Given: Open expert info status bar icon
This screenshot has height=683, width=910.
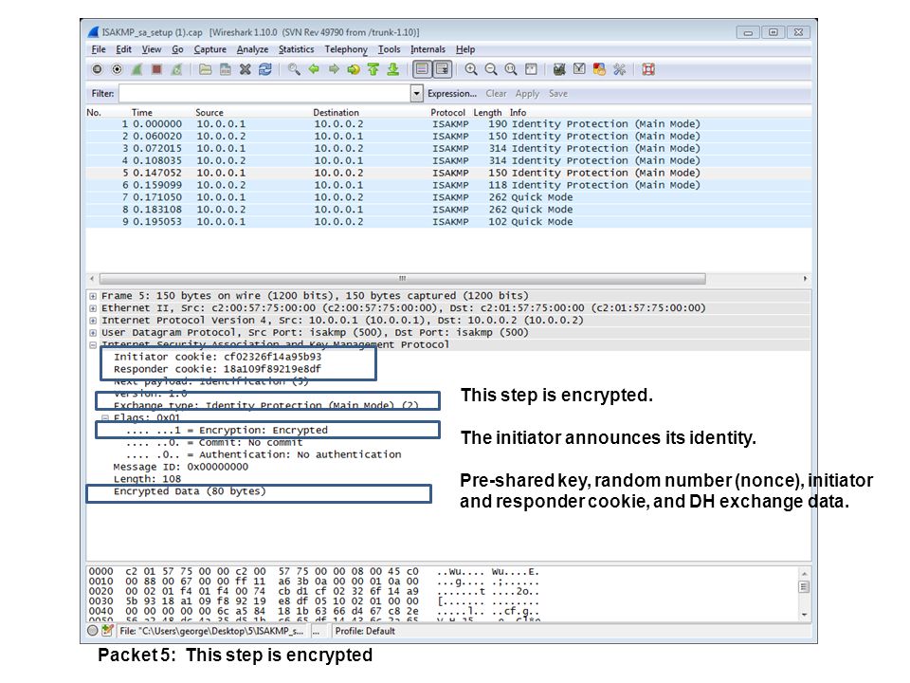Looking at the screenshot, I should pos(93,631).
